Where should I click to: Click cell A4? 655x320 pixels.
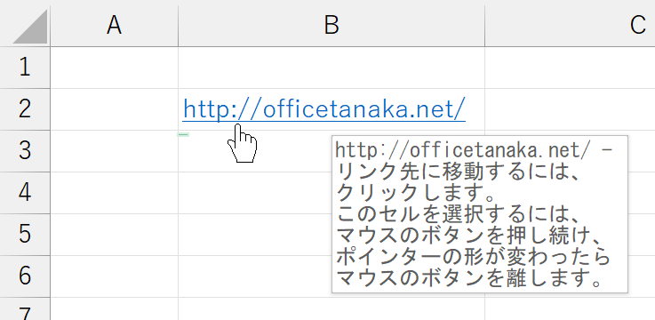pyautogui.click(x=114, y=193)
